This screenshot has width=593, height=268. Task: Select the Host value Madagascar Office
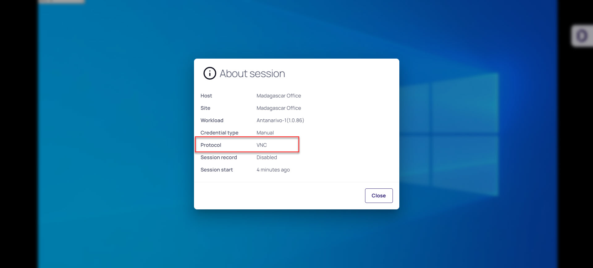279,96
